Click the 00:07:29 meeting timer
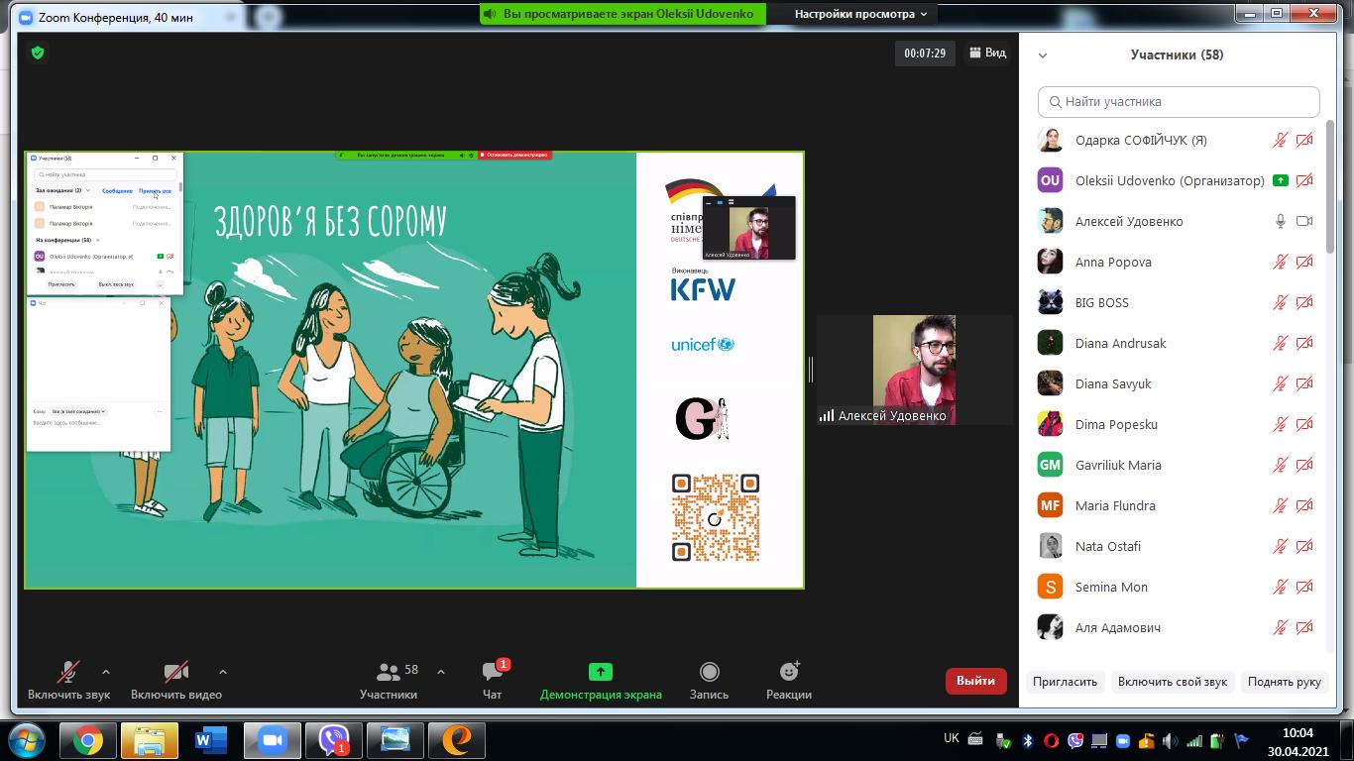The width and height of the screenshot is (1354, 761). click(x=925, y=54)
